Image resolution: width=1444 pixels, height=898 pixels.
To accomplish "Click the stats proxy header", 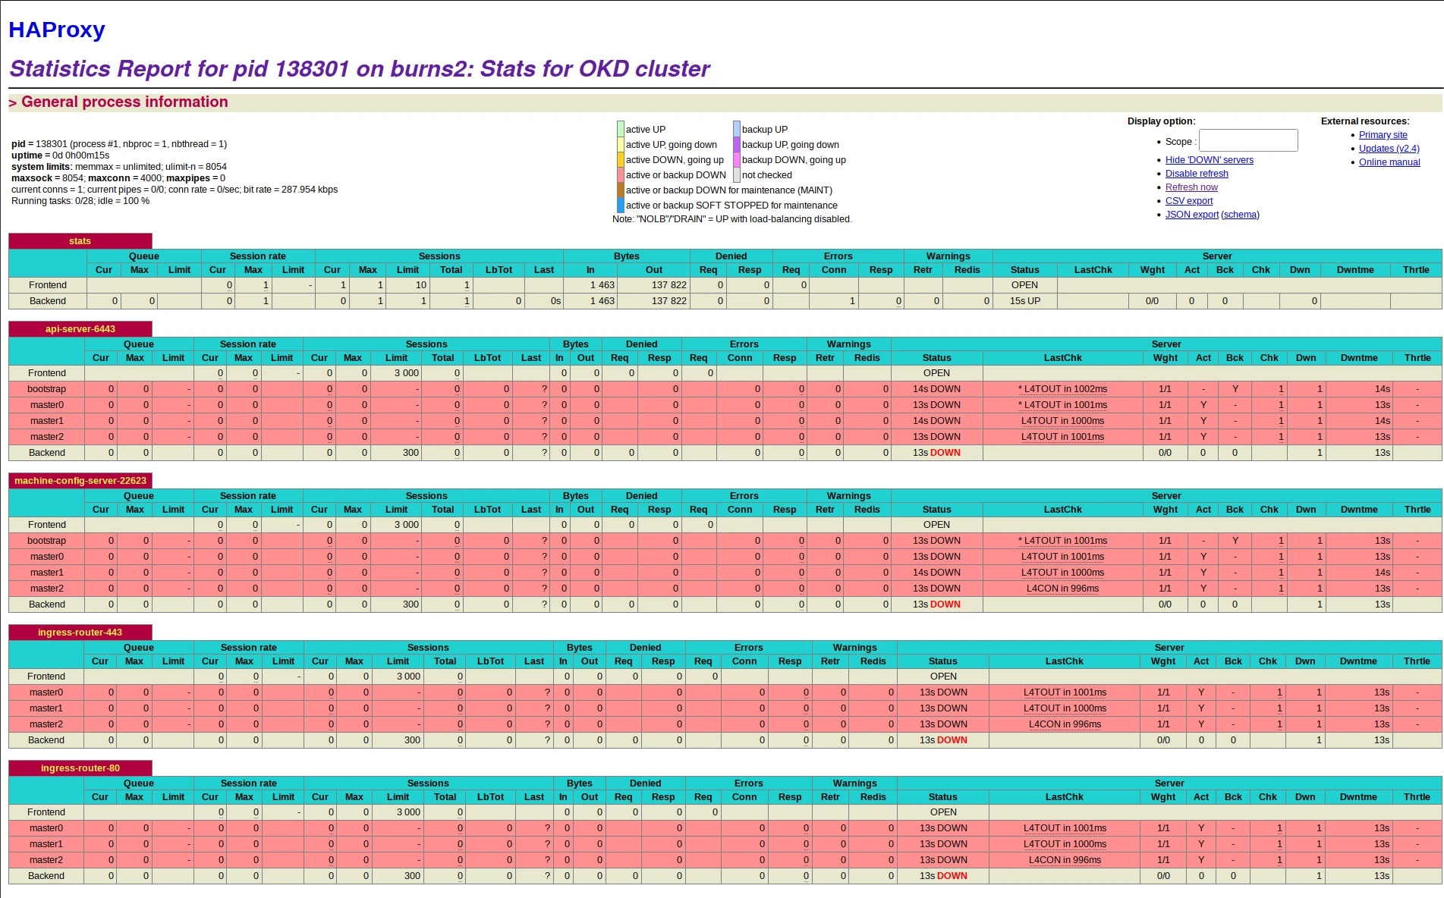I will coord(80,241).
